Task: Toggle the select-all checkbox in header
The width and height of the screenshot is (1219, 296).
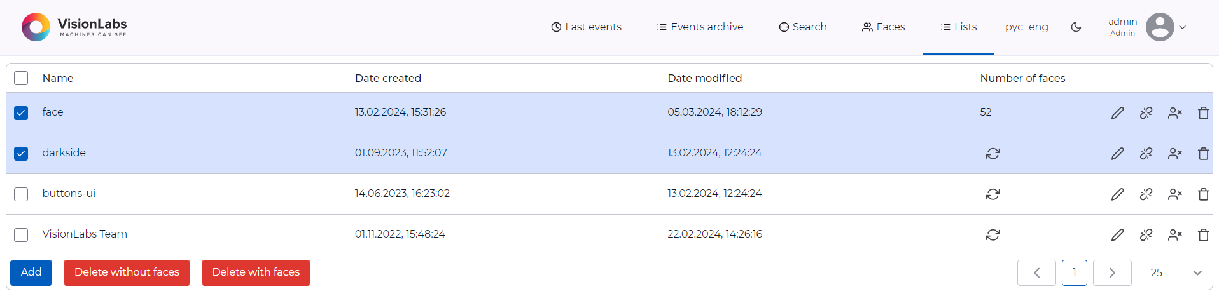Action: (x=21, y=78)
